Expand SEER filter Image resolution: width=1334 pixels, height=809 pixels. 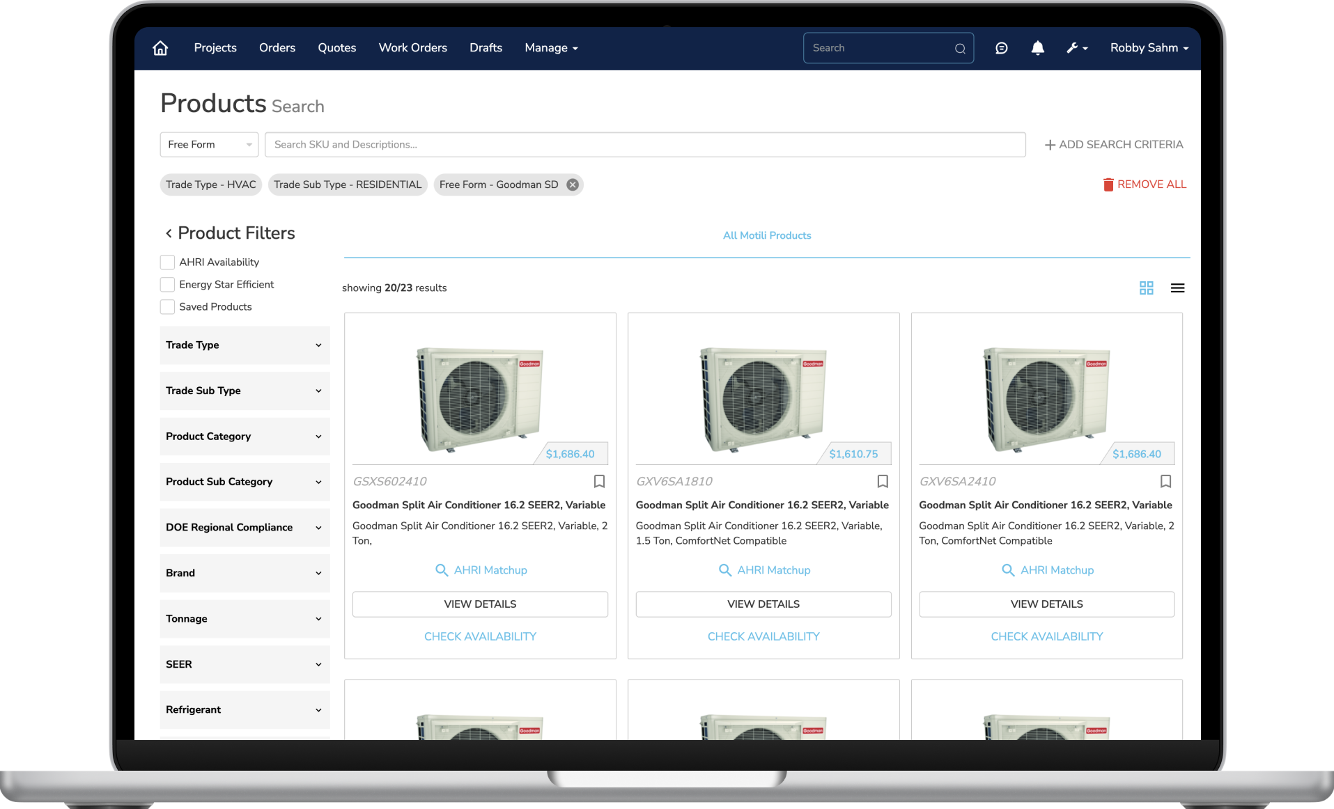pyautogui.click(x=245, y=664)
